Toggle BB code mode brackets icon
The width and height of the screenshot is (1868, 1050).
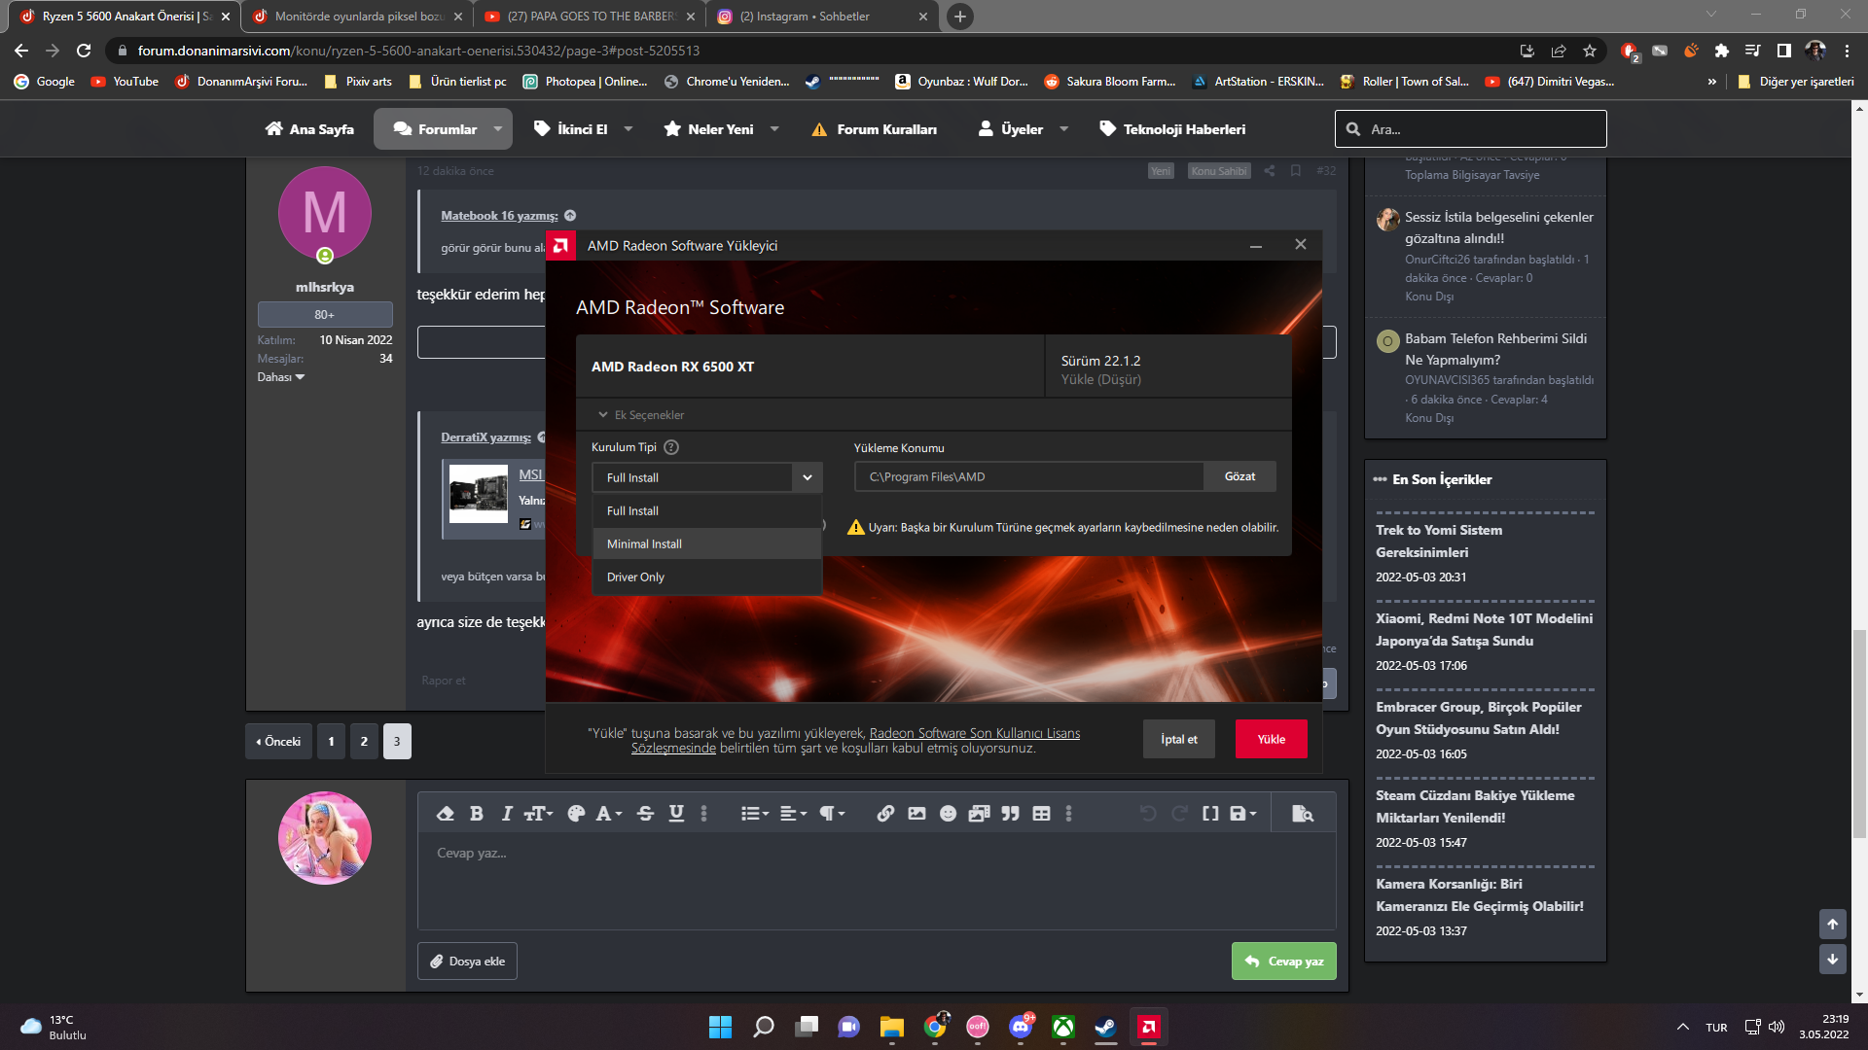[x=1209, y=814]
